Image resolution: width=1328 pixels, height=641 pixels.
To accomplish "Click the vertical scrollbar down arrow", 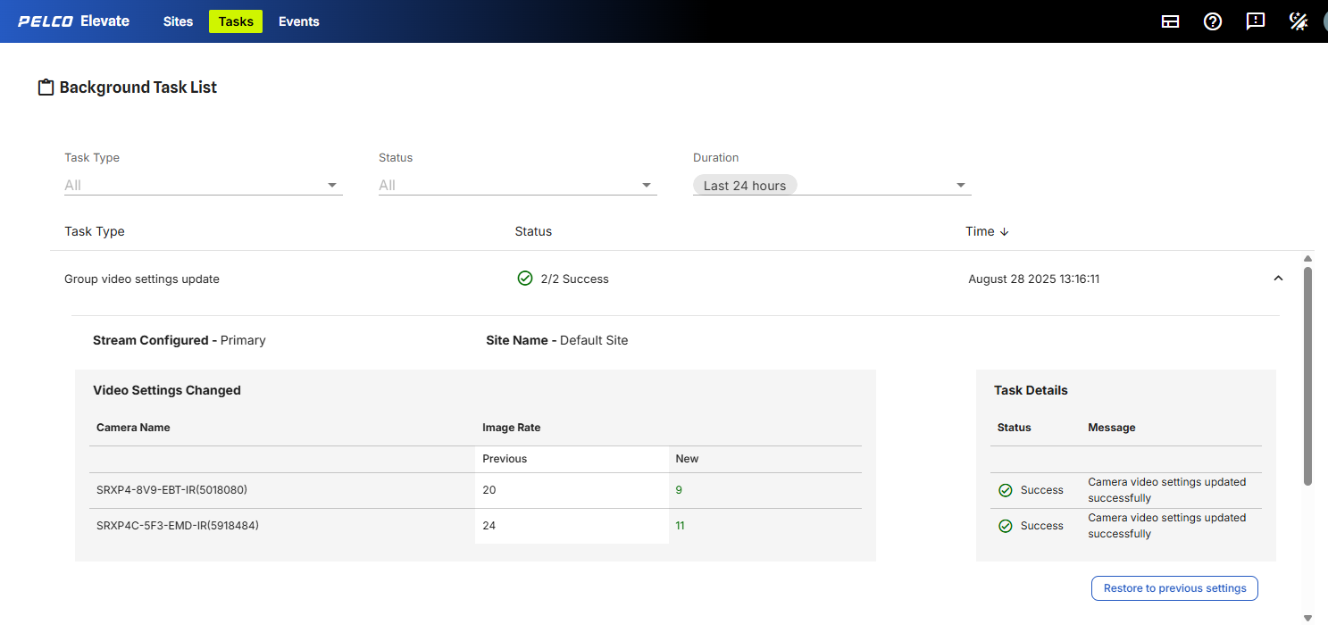I will click(x=1308, y=618).
